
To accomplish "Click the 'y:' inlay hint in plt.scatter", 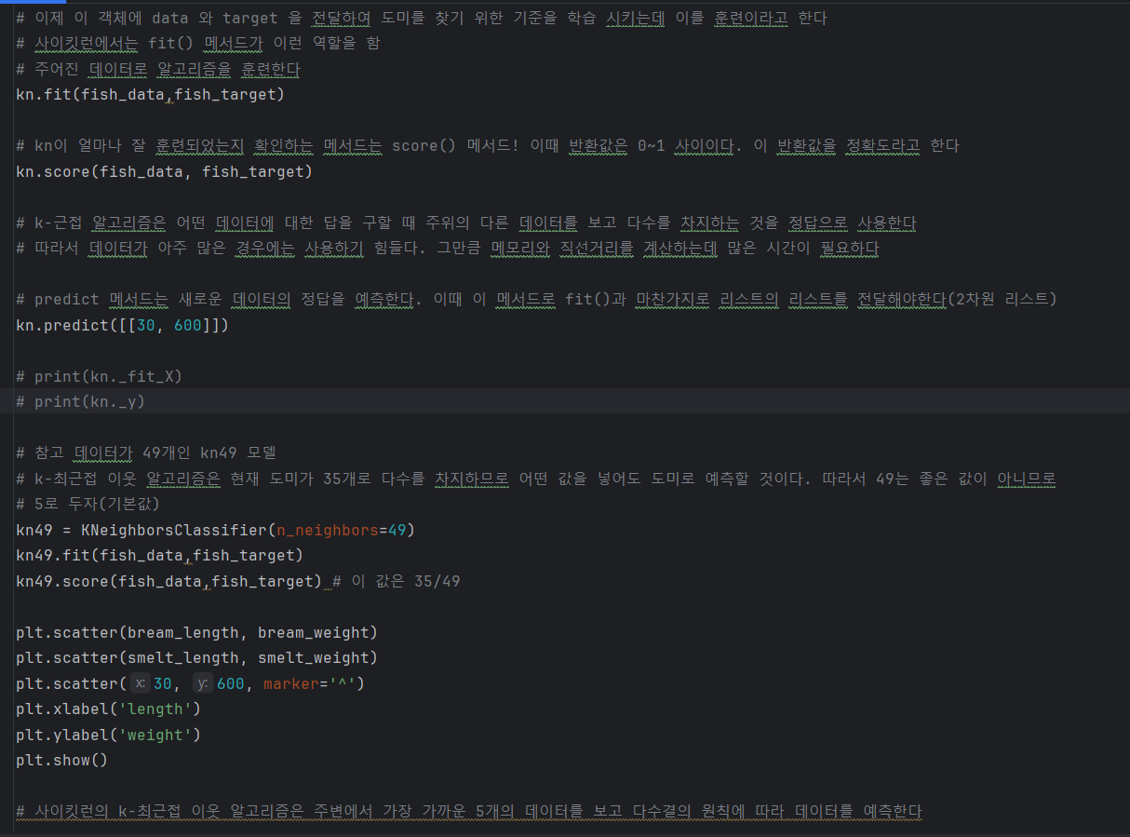I will coord(203,683).
